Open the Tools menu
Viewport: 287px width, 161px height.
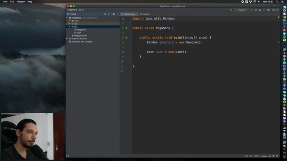tap(5, 2)
